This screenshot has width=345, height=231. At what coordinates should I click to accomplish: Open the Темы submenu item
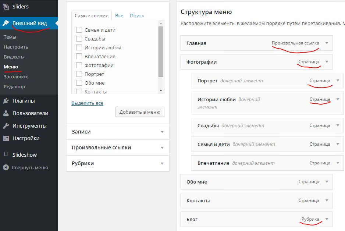coord(10,37)
